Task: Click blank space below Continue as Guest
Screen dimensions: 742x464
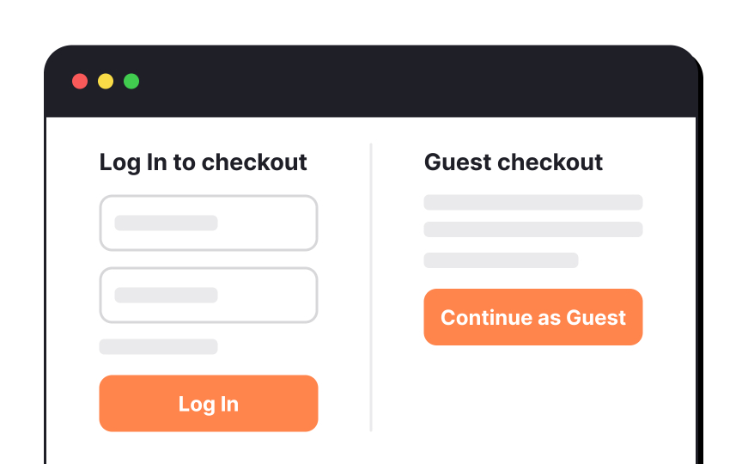Action: [532, 395]
